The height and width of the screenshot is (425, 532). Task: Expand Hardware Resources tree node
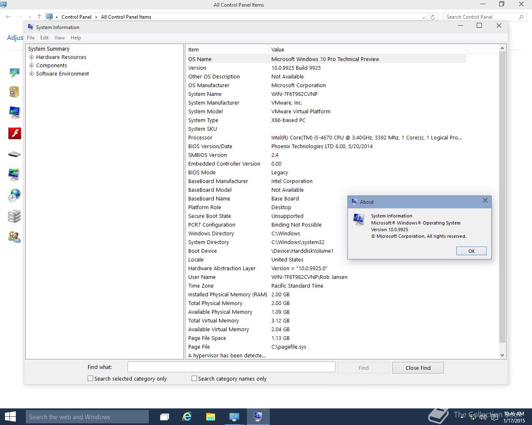(31, 57)
